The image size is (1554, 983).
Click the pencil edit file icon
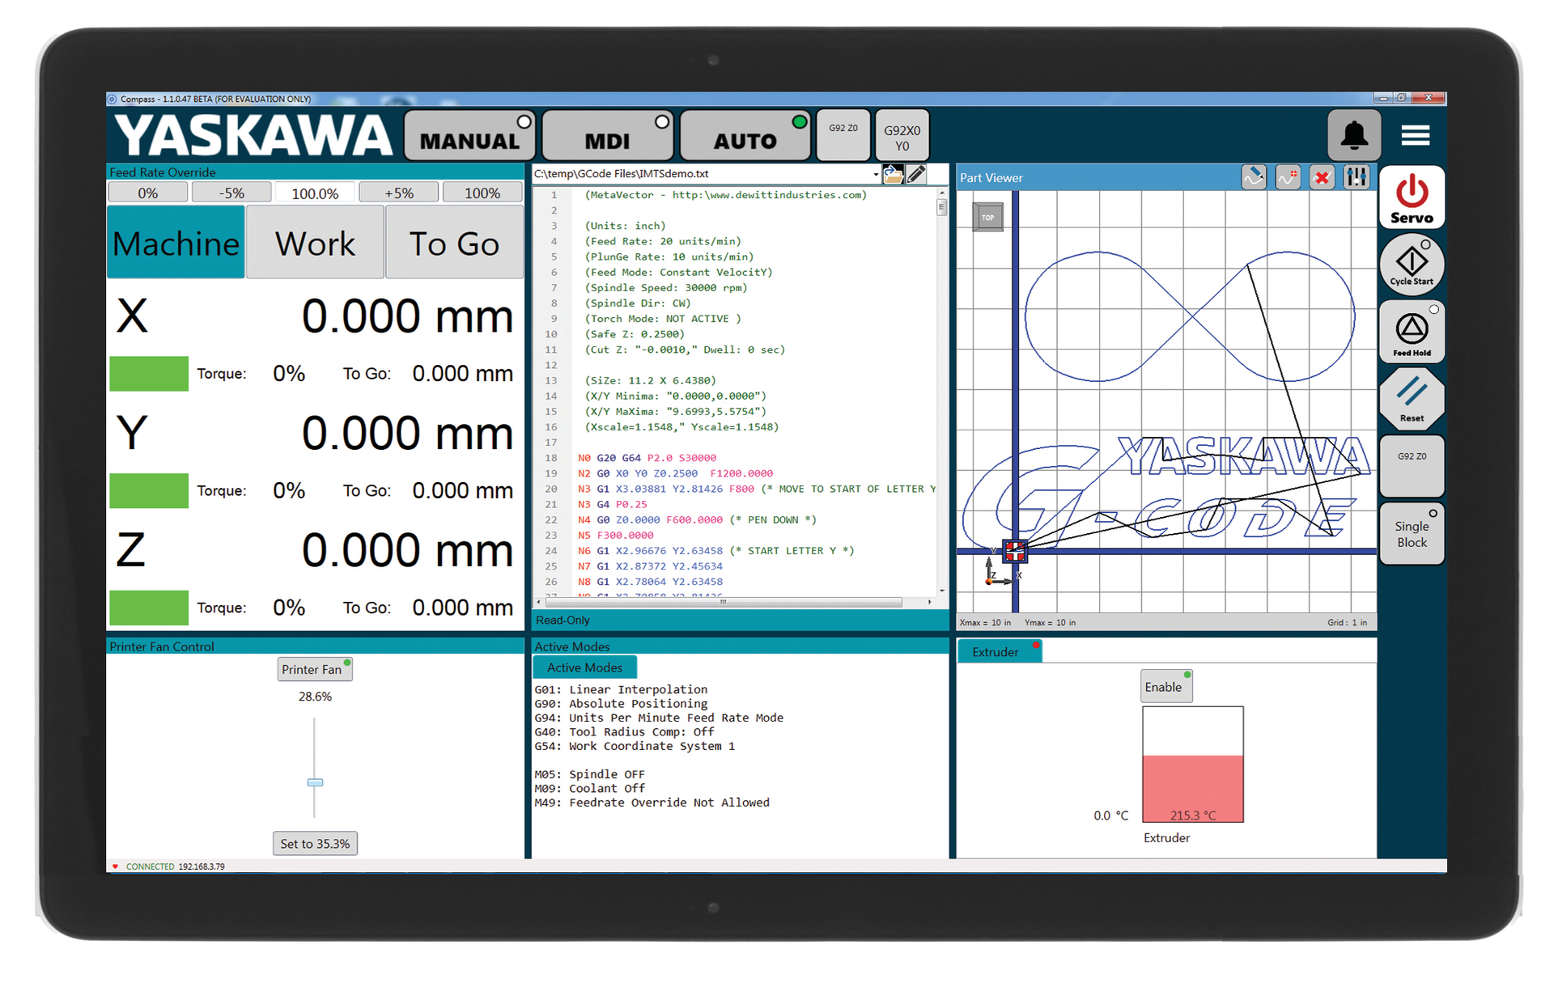pos(916,174)
